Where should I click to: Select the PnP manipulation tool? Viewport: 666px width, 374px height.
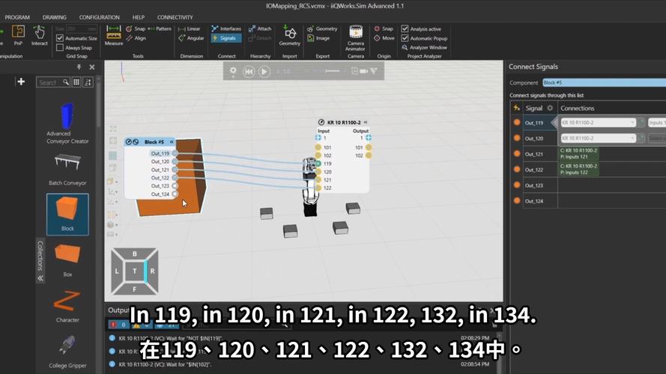pyautogui.click(x=18, y=34)
